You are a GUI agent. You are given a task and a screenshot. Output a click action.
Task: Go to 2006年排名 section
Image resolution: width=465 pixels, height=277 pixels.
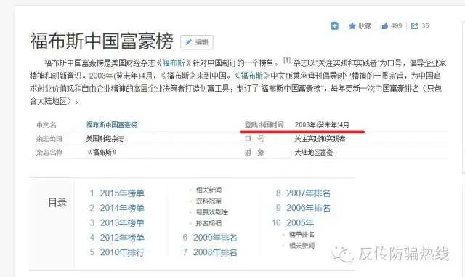click(x=308, y=208)
